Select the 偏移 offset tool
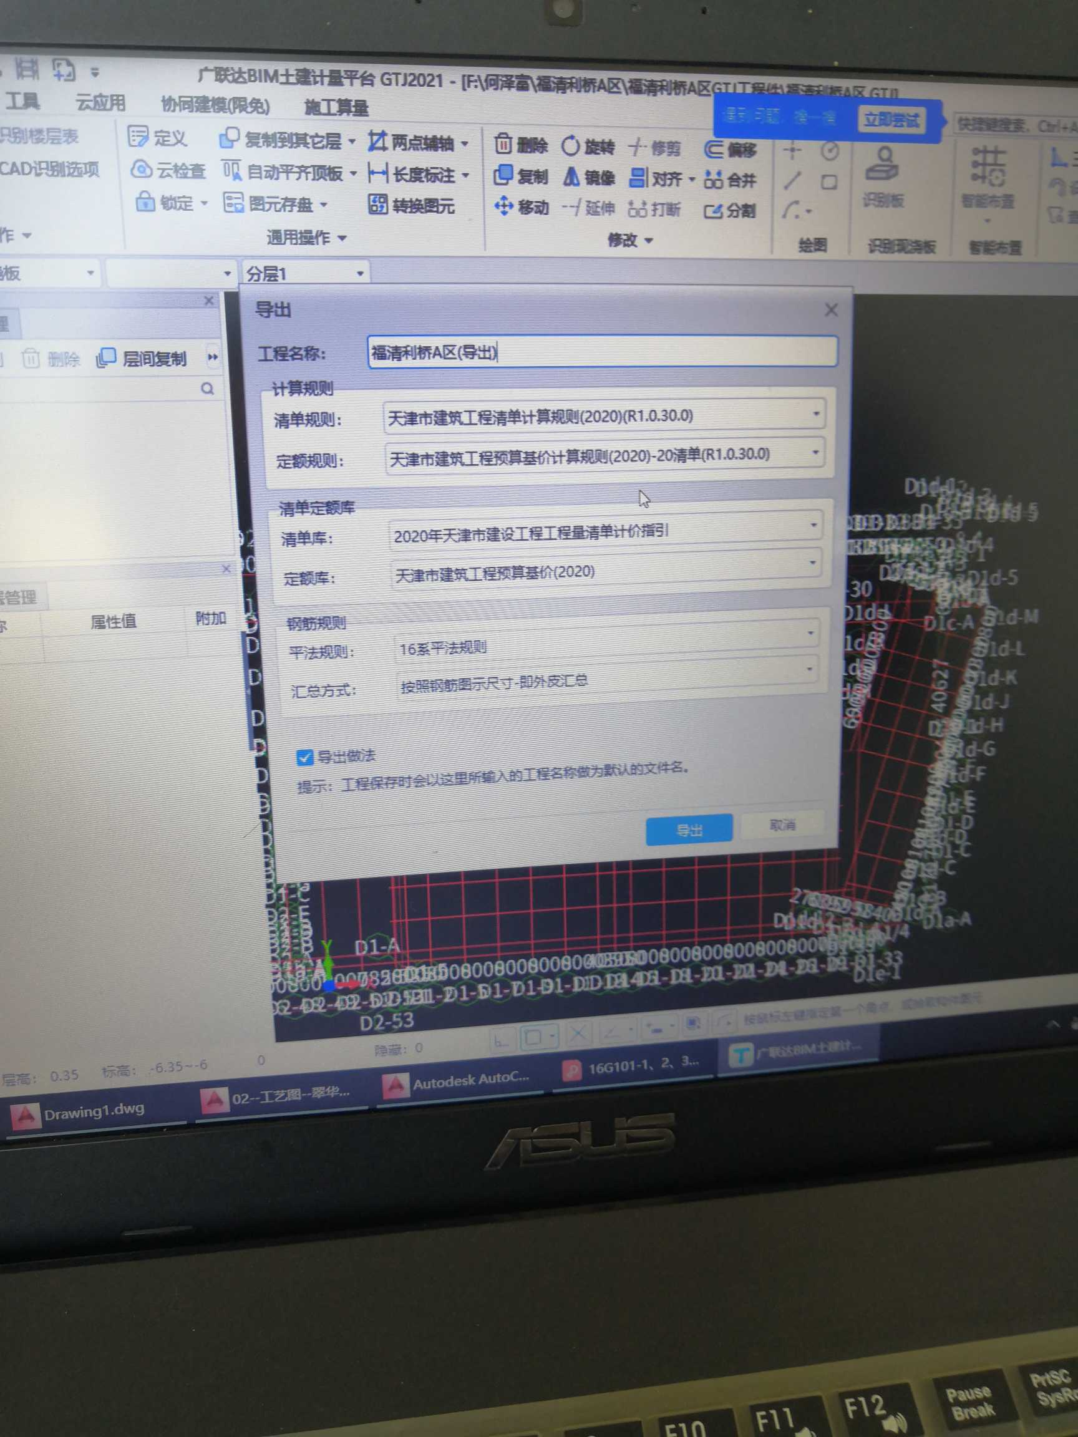Screen dimensions: 1078x1437 [x=732, y=150]
